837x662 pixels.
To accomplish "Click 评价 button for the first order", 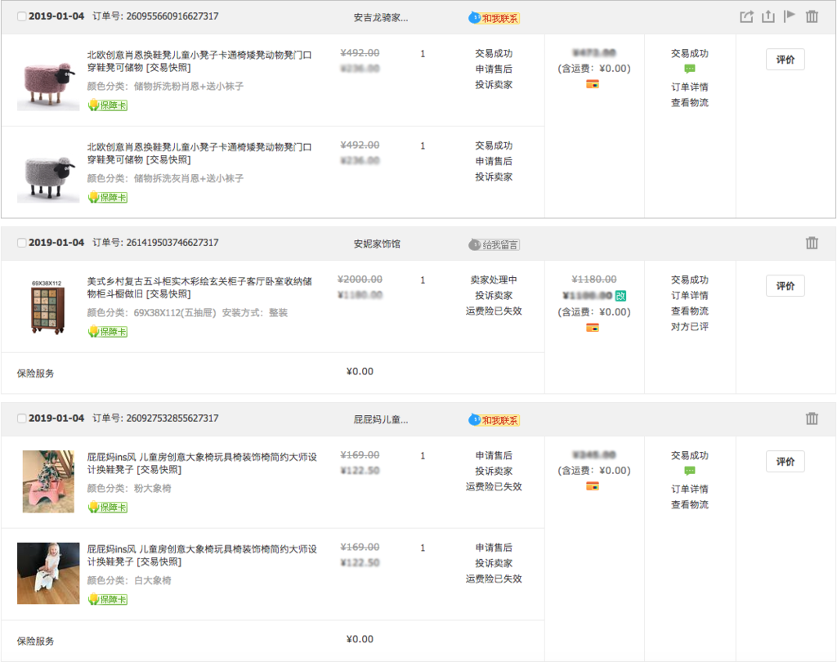I will pyautogui.click(x=785, y=59).
